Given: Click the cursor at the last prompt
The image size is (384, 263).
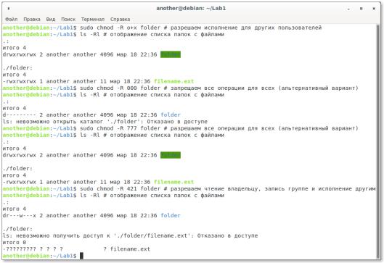Looking at the screenshot, I should pyautogui.click(x=81, y=256).
